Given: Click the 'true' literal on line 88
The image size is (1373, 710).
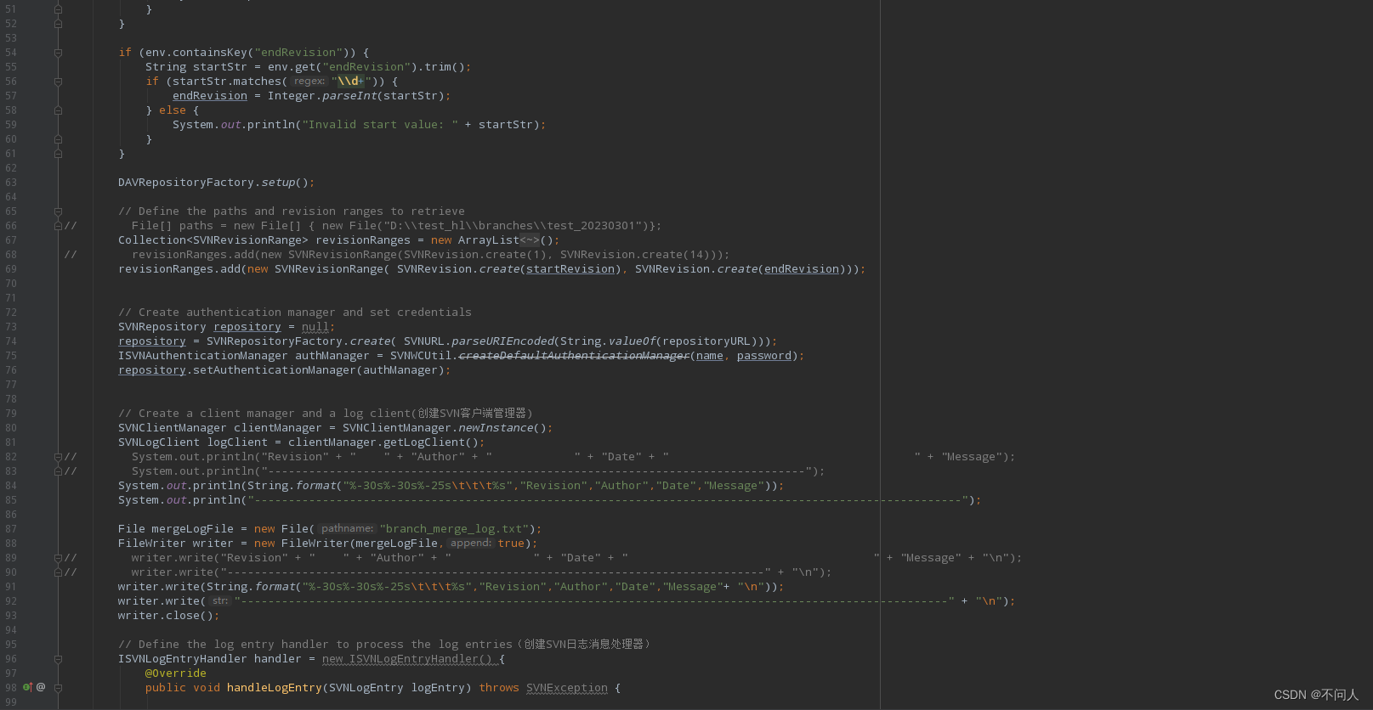Looking at the screenshot, I should [x=512, y=544].
